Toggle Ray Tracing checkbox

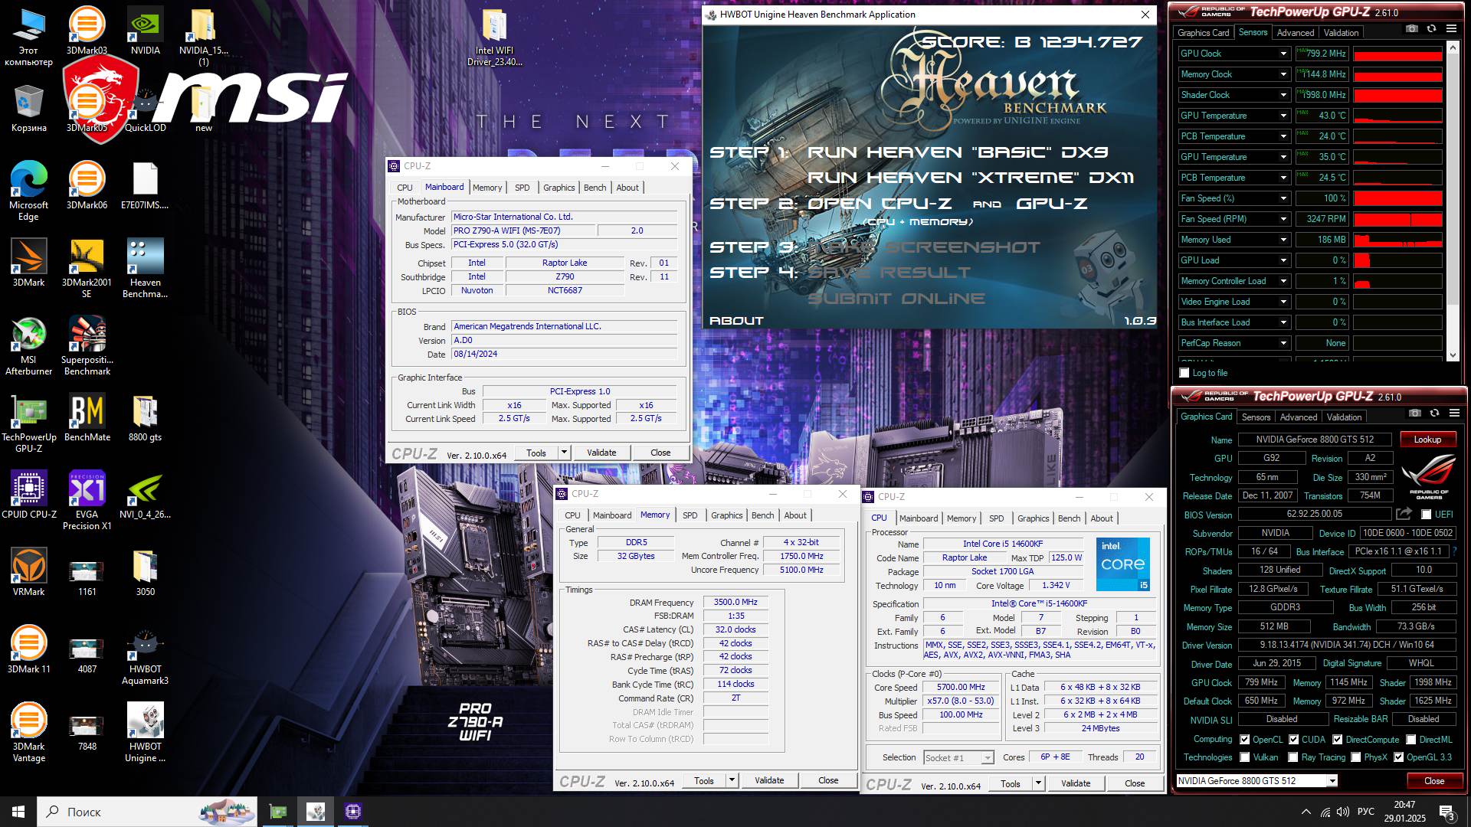(x=1293, y=757)
